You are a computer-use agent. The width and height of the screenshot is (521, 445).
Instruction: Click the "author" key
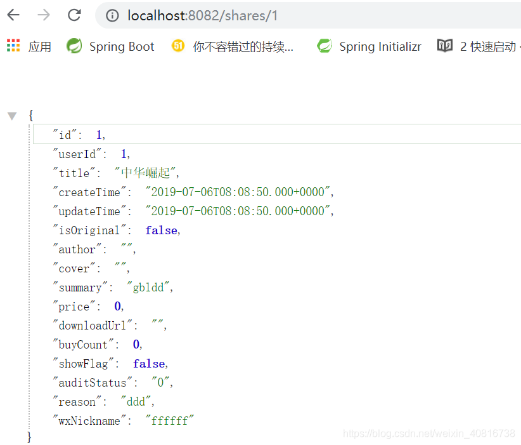coord(77,249)
